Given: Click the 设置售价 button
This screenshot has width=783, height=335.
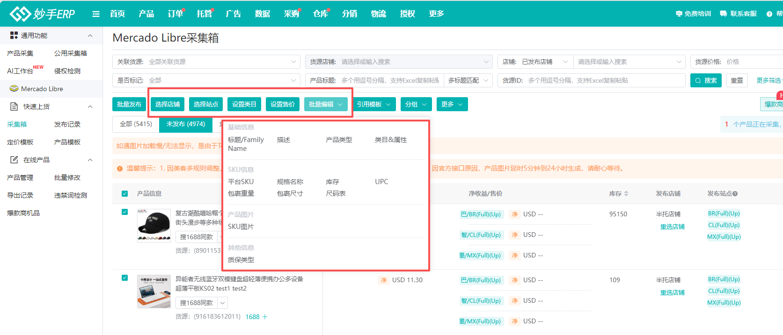Looking at the screenshot, I should (x=283, y=104).
